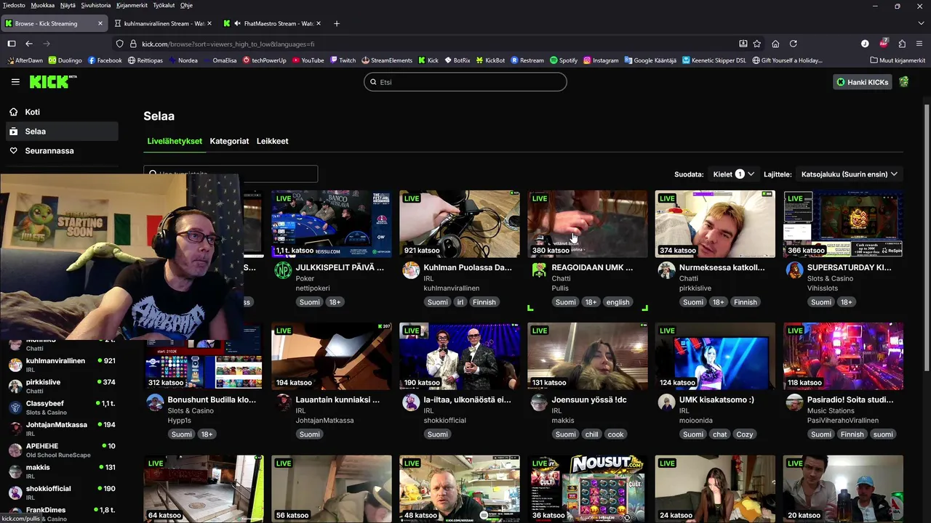The height and width of the screenshot is (523, 931).
Task: Click chill tag under makkis stream
Action: [x=591, y=434]
